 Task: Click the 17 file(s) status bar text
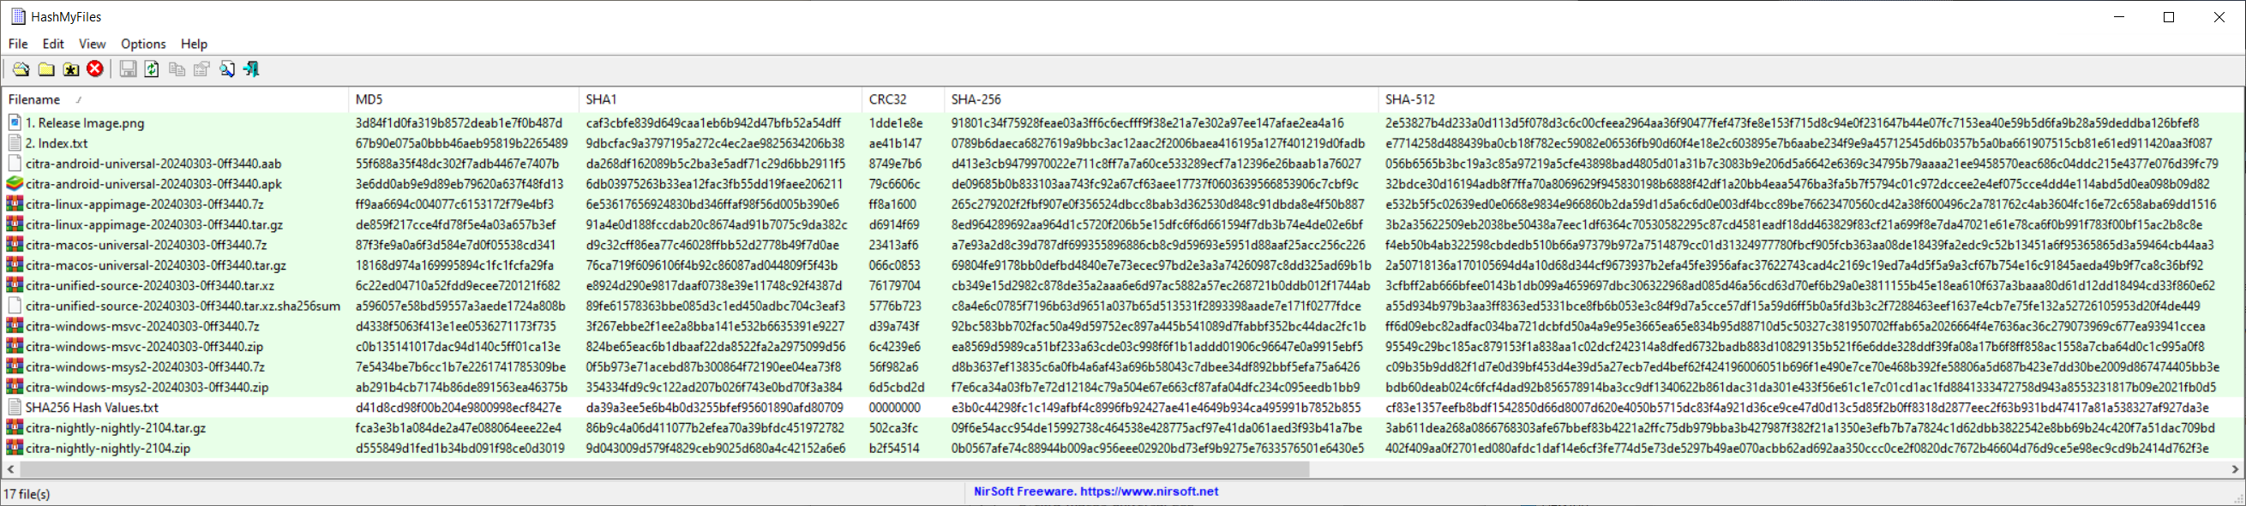coord(27,494)
